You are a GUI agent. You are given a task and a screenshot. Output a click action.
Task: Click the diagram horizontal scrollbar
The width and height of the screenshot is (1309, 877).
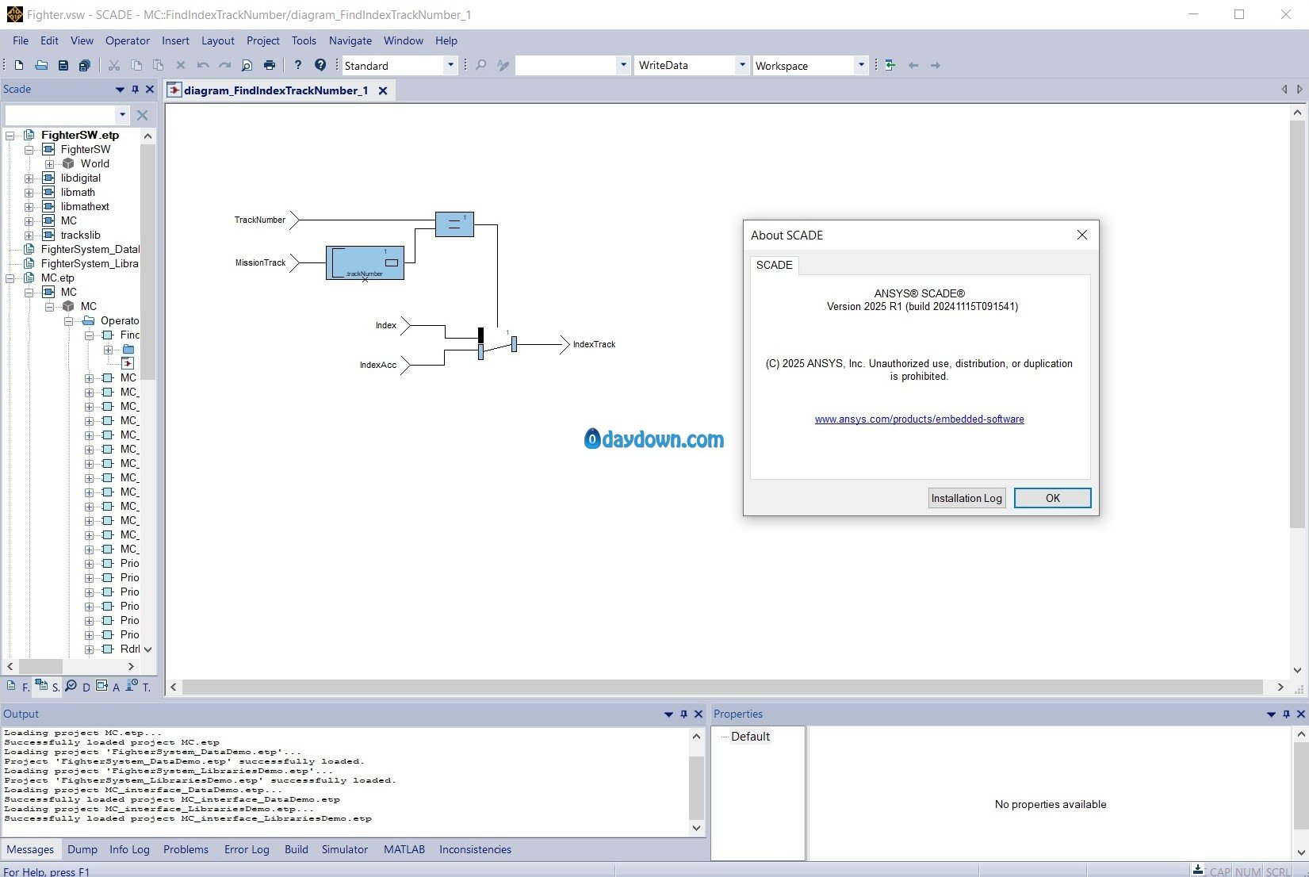click(x=721, y=687)
